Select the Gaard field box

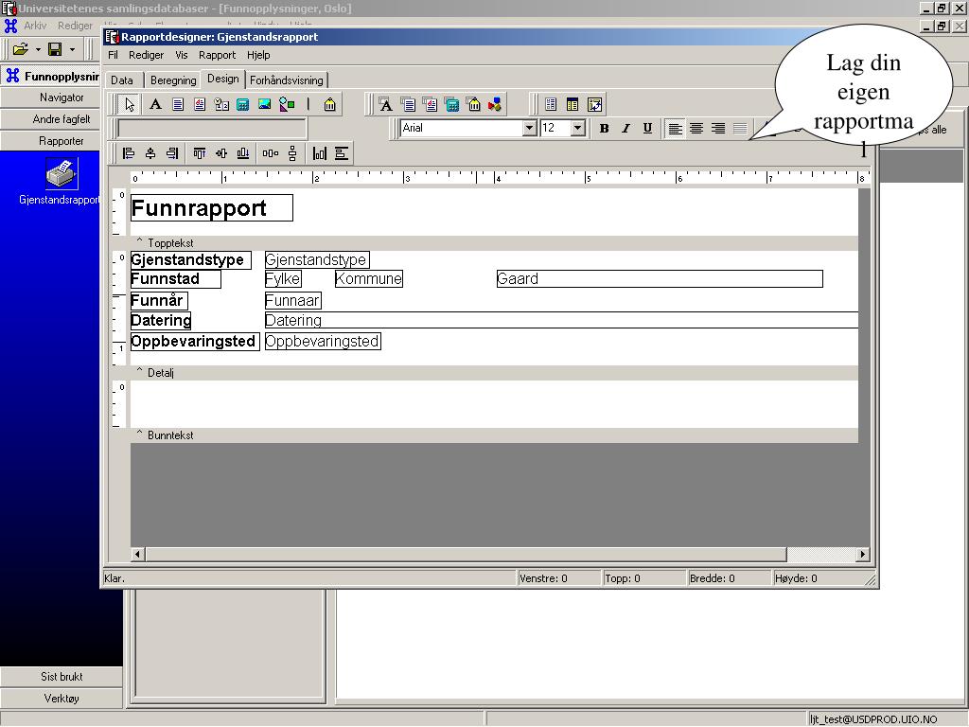tap(660, 279)
